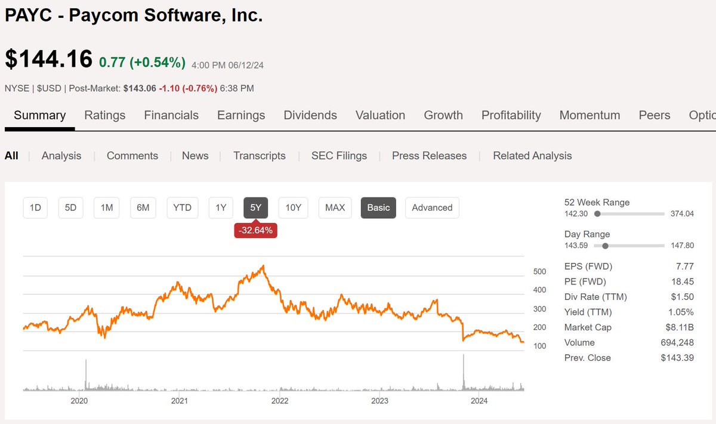The image size is (716, 424).
Task: Set chart range to 6M
Action: click(x=143, y=208)
